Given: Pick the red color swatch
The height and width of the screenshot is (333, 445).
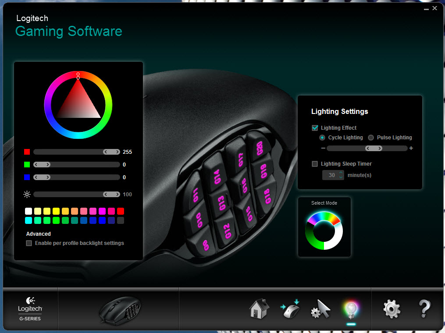Looking at the screenshot, I should pos(121,211).
